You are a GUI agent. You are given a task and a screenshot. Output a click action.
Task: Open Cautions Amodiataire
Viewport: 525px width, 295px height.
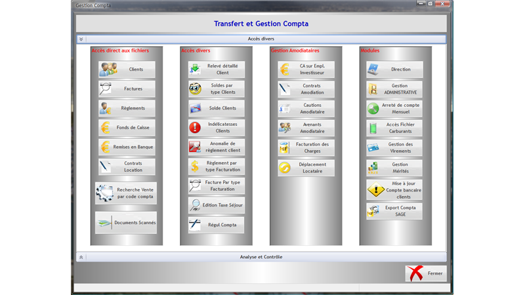pyautogui.click(x=306, y=108)
